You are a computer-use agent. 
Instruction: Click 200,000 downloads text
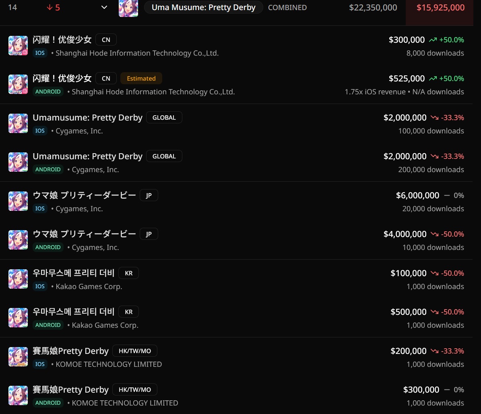(431, 170)
